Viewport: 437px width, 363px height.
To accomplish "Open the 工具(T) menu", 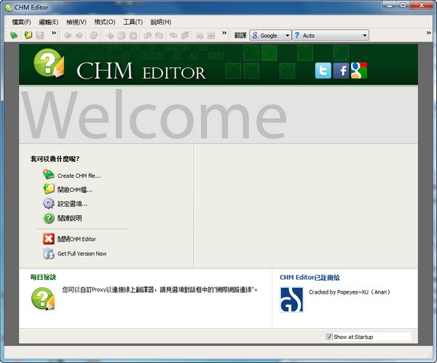I will coord(133,22).
